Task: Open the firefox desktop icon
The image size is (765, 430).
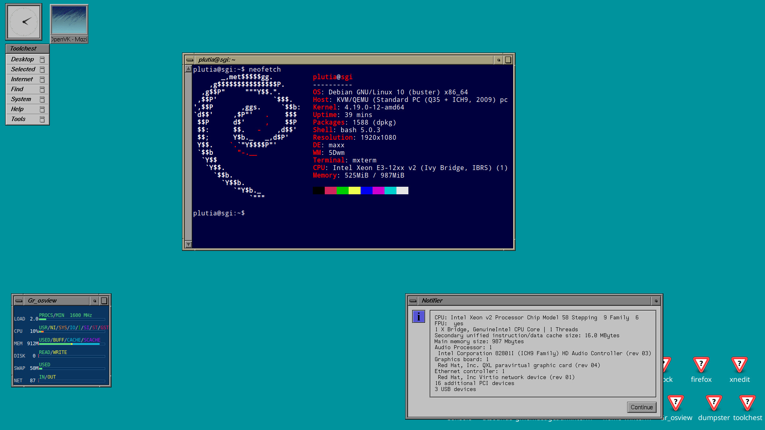Action: coord(701,365)
